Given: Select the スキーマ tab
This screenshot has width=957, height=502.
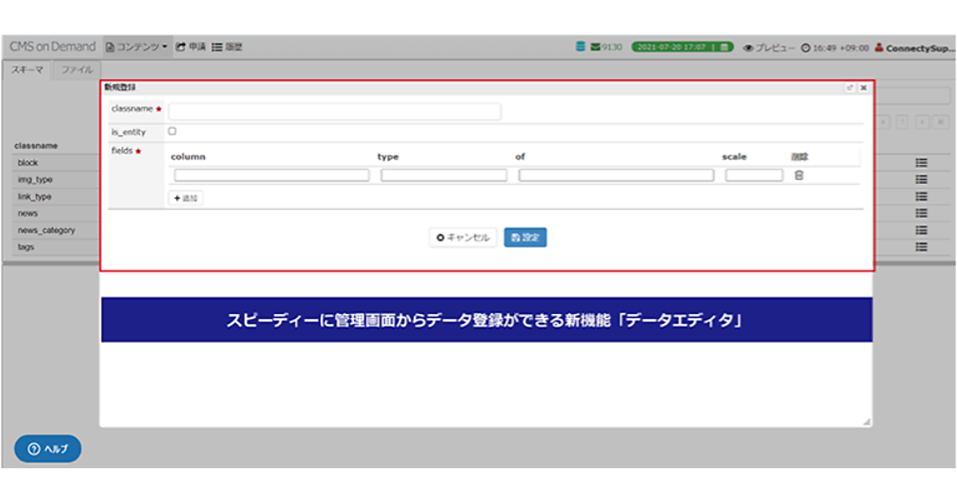Looking at the screenshot, I should [28, 70].
